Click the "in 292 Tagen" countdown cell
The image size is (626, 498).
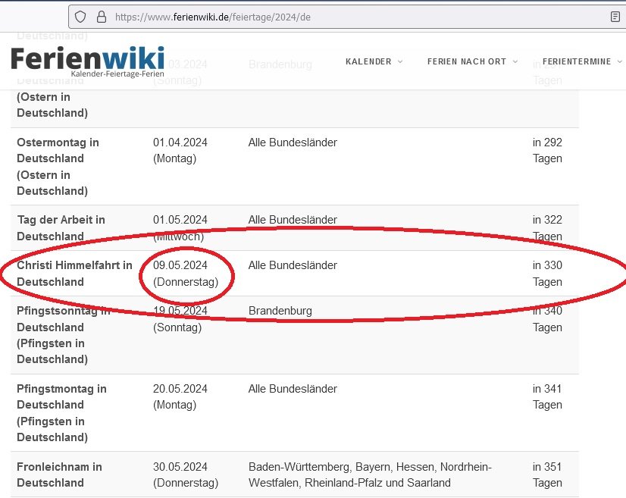click(547, 150)
